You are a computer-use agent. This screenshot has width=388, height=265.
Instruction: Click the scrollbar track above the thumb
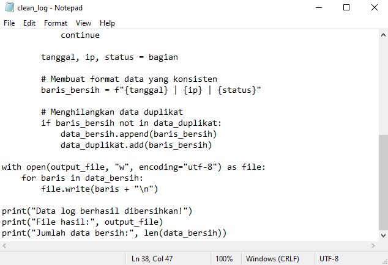click(x=383, y=88)
